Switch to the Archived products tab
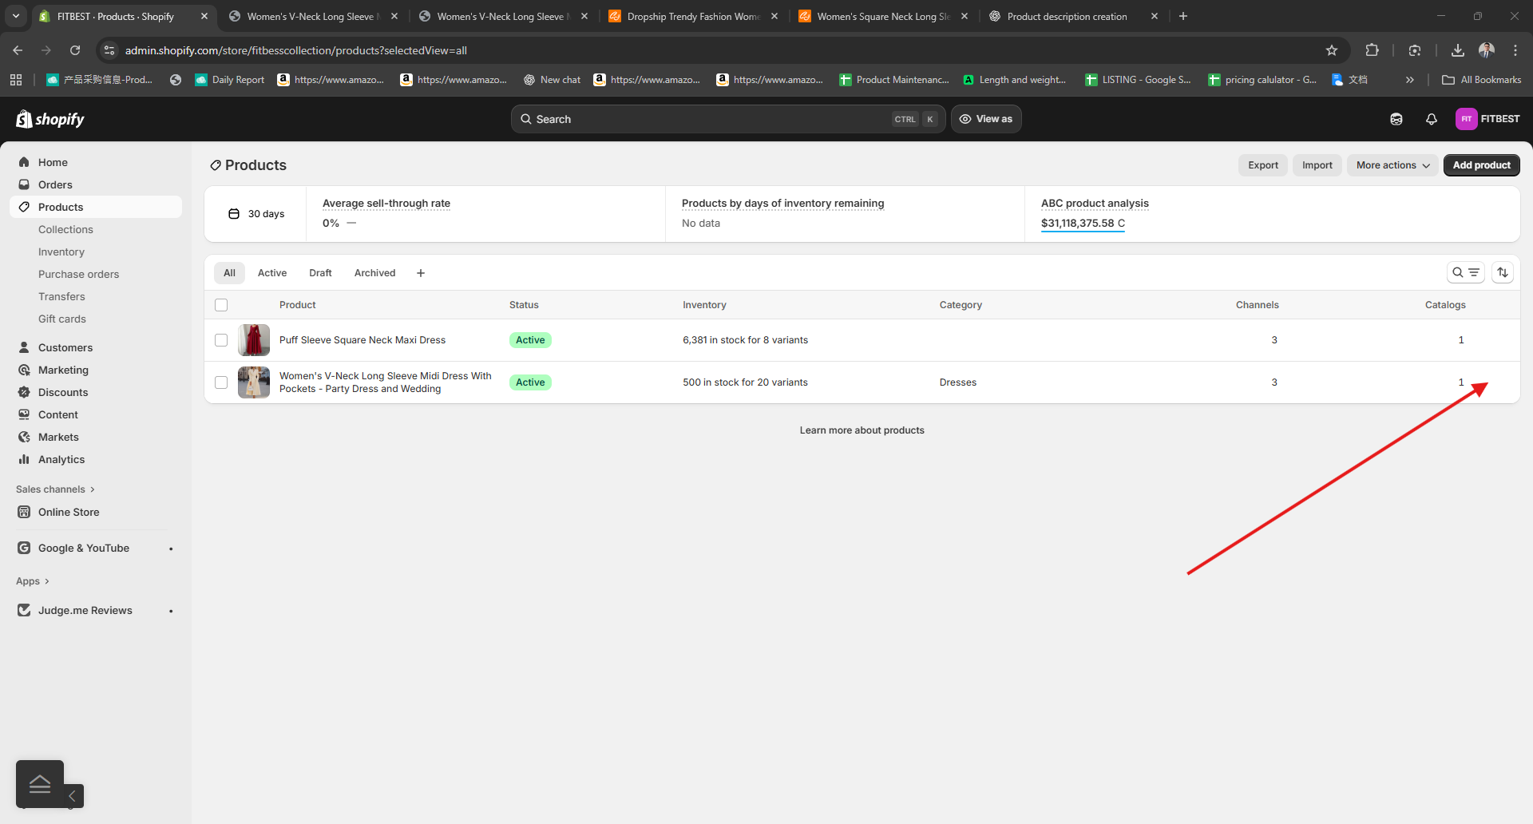Viewport: 1533px width, 824px height. [374, 273]
